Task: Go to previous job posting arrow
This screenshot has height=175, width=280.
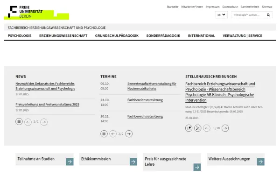Action: click(207, 128)
